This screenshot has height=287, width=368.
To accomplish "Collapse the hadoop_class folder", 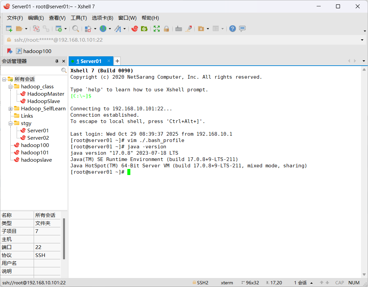I will [10, 87].
